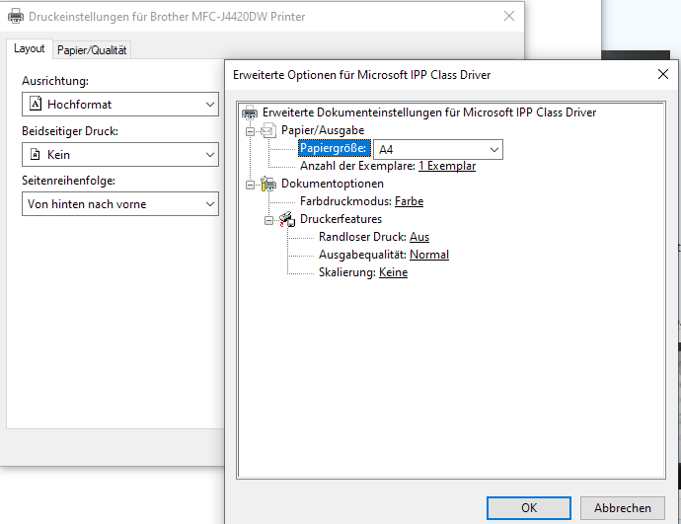Click OK in Erweiterte Optionen dialog

coord(529,508)
